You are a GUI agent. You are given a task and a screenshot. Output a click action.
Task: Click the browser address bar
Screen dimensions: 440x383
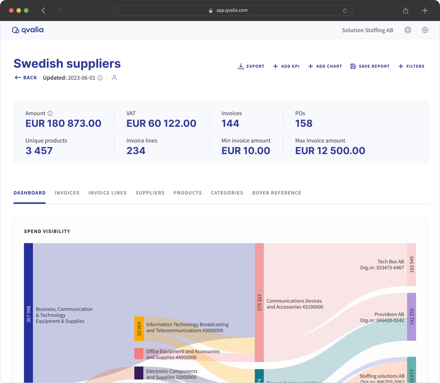(232, 10)
